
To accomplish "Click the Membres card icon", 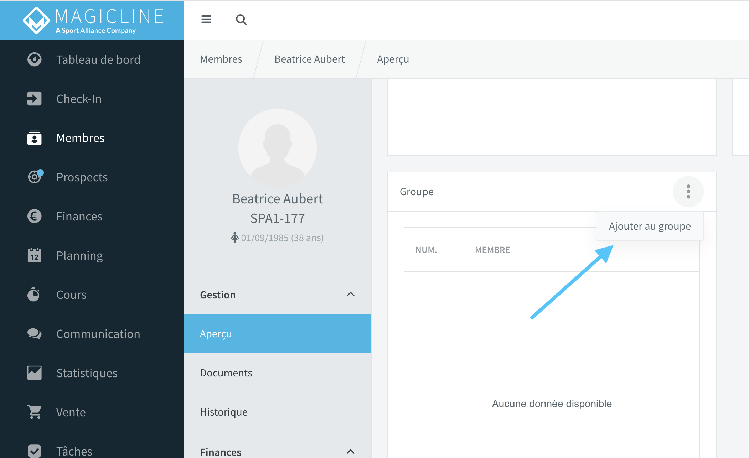I will click(35, 138).
